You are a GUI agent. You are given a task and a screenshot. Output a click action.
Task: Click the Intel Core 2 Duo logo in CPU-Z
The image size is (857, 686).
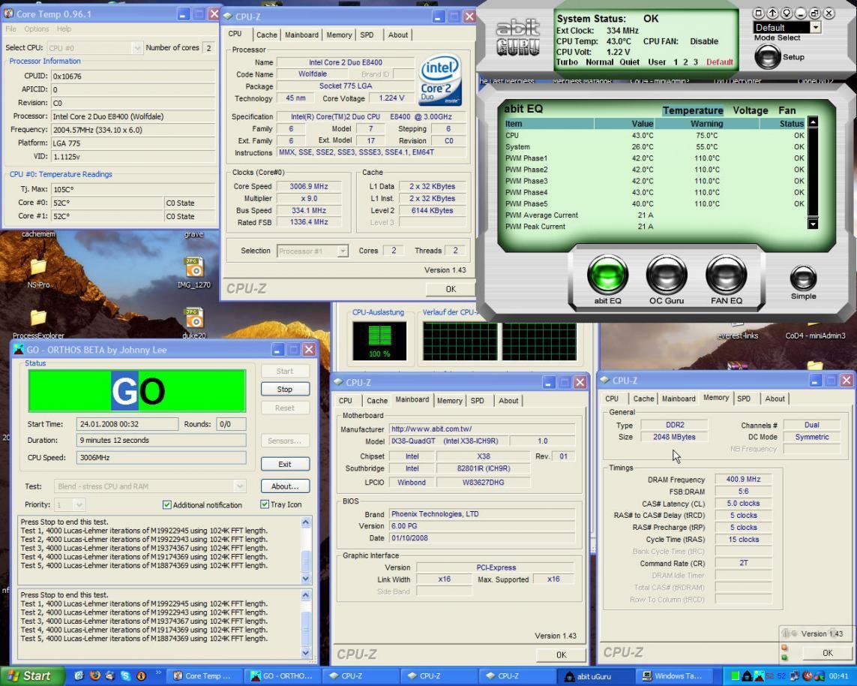(x=440, y=80)
